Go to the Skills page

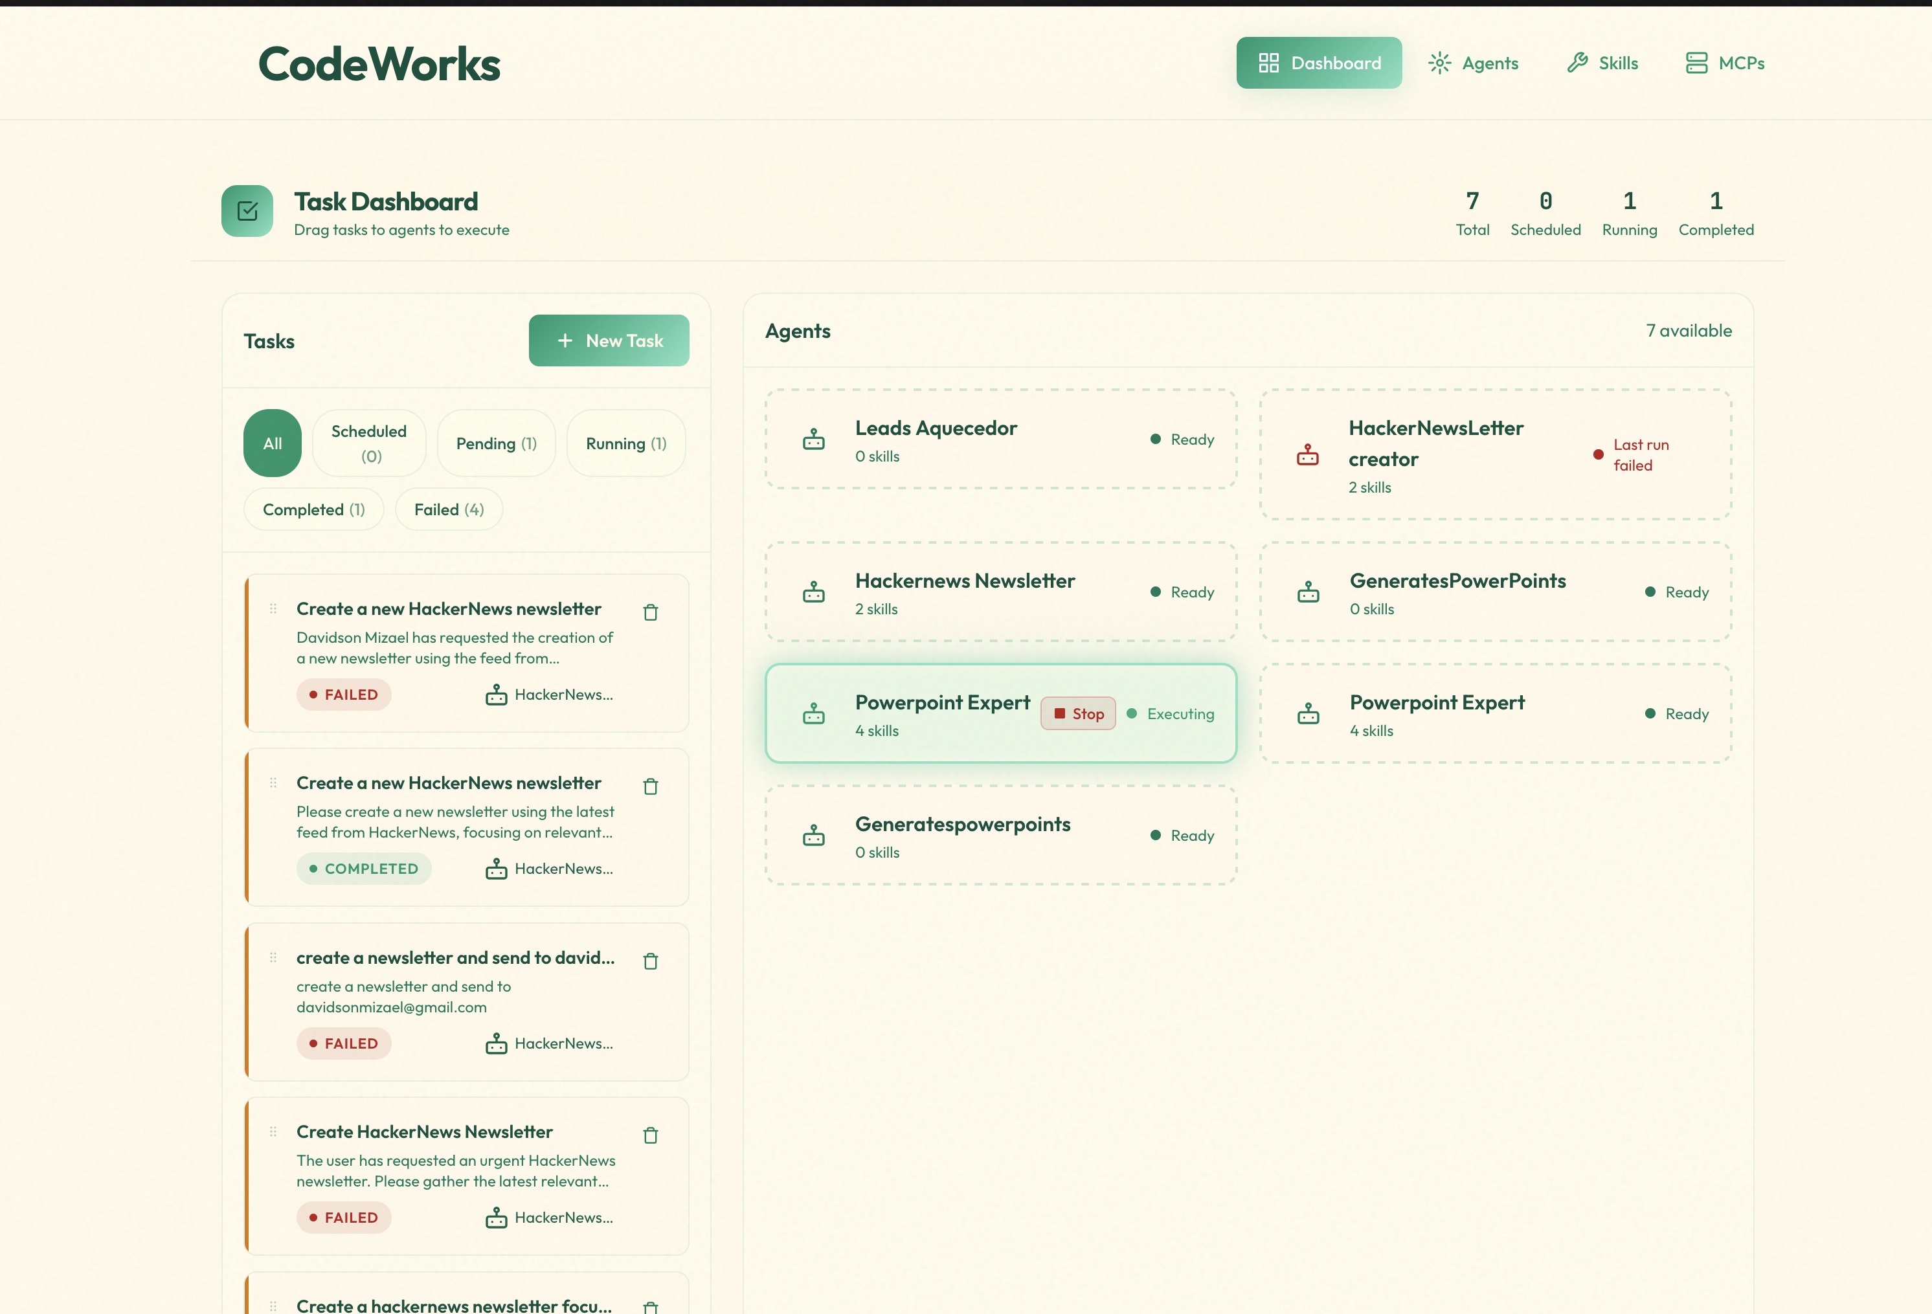(x=1602, y=63)
